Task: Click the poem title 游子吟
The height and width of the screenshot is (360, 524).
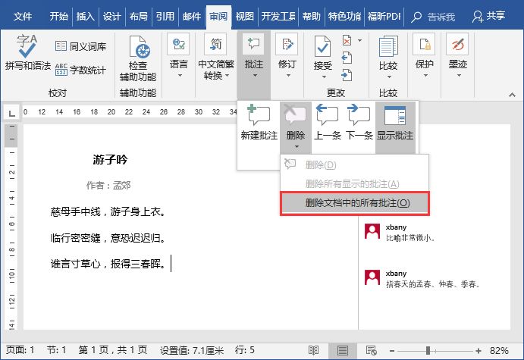Action: (x=110, y=159)
